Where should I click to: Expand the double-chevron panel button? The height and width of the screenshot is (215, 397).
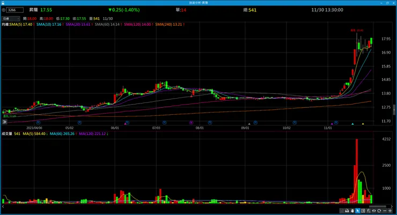click(x=4, y=122)
